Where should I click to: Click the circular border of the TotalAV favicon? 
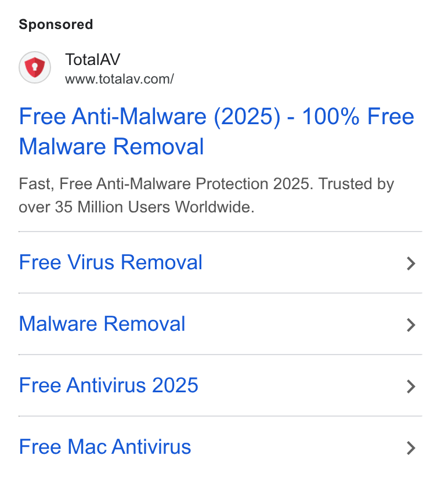[x=35, y=52]
